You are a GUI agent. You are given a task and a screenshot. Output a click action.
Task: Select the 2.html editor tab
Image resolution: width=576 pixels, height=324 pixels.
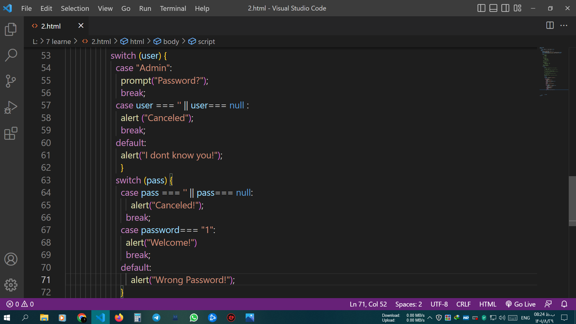(x=57, y=26)
